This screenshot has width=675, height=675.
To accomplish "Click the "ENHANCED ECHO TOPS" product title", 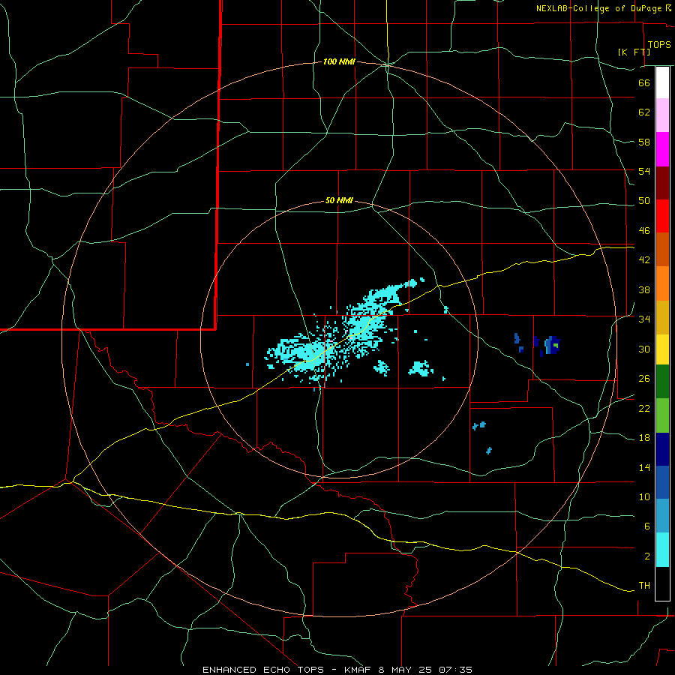I will pyautogui.click(x=263, y=670).
